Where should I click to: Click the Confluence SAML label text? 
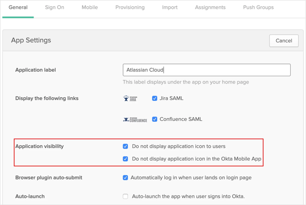coord(181,119)
